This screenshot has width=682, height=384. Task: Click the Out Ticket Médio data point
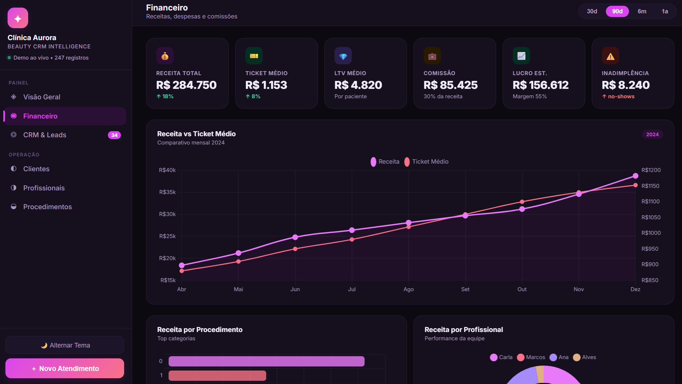pos(522,202)
